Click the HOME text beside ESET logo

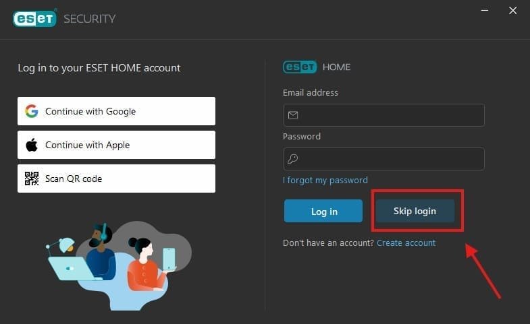(x=336, y=67)
